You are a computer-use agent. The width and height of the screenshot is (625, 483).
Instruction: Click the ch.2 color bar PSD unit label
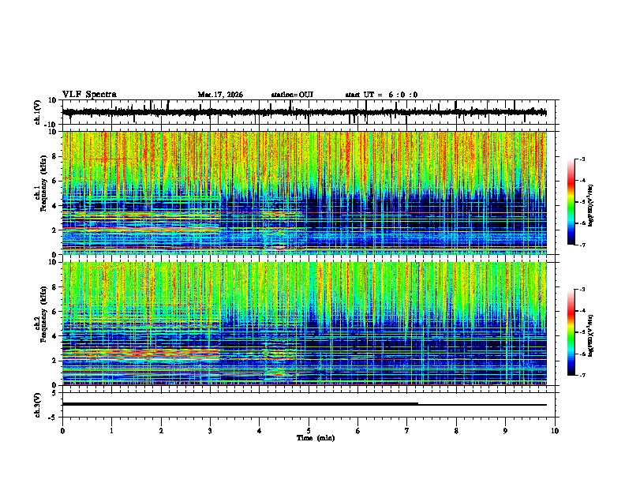(590, 336)
